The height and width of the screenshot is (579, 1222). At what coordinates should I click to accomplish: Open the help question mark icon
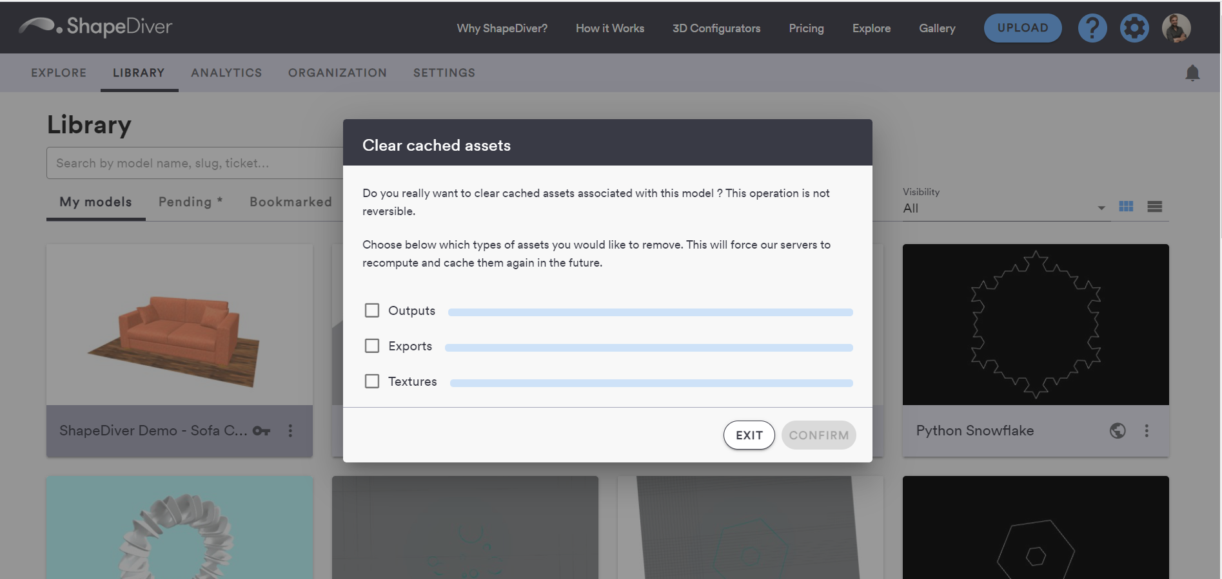[x=1092, y=28]
